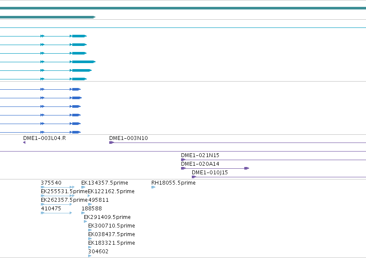Click the RH18055.5prime label
Screen dimensions: 366x258
pyautogui.click(x=173, y=183)
